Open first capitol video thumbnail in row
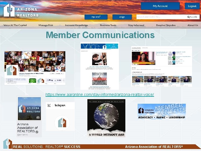The height and width of the screenshot is (151, 201). click(138, 79)
